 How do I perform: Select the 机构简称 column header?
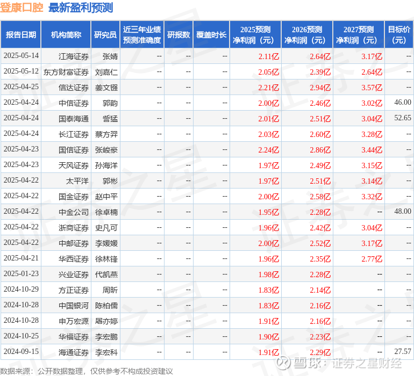[x=66, y=35]
